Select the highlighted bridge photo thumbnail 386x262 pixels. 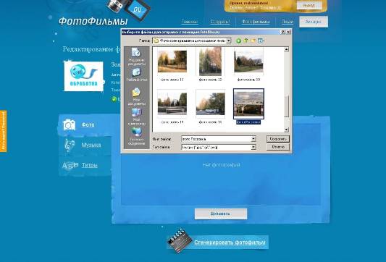[248, 103]
